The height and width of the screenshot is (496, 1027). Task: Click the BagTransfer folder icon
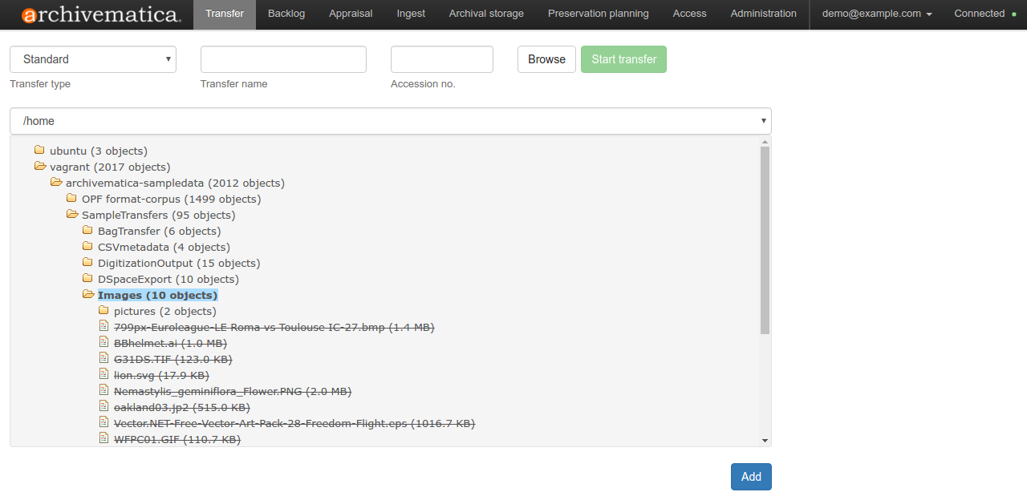click(87, 231)
